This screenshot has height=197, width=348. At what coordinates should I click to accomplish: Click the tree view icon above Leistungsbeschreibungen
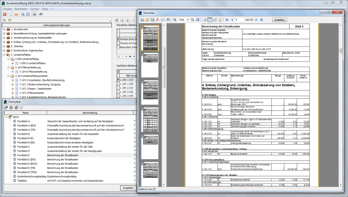pyautogui.click(x=5, y=20)
